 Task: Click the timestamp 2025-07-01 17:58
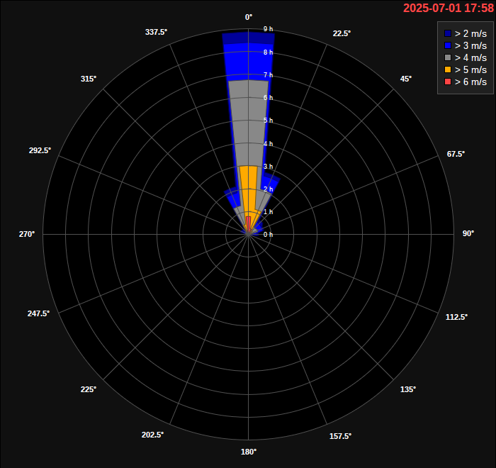tap(449, 8)
